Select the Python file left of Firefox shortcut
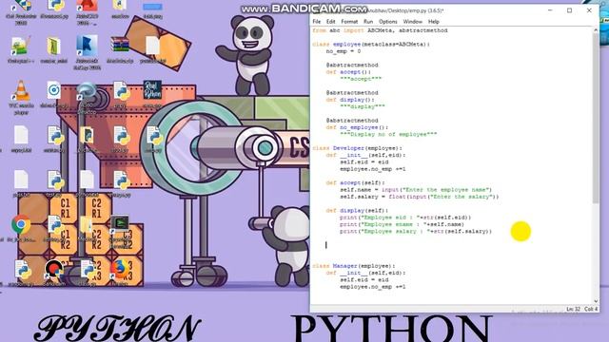Viewport: 609px width, 342px height. [88, 269]
